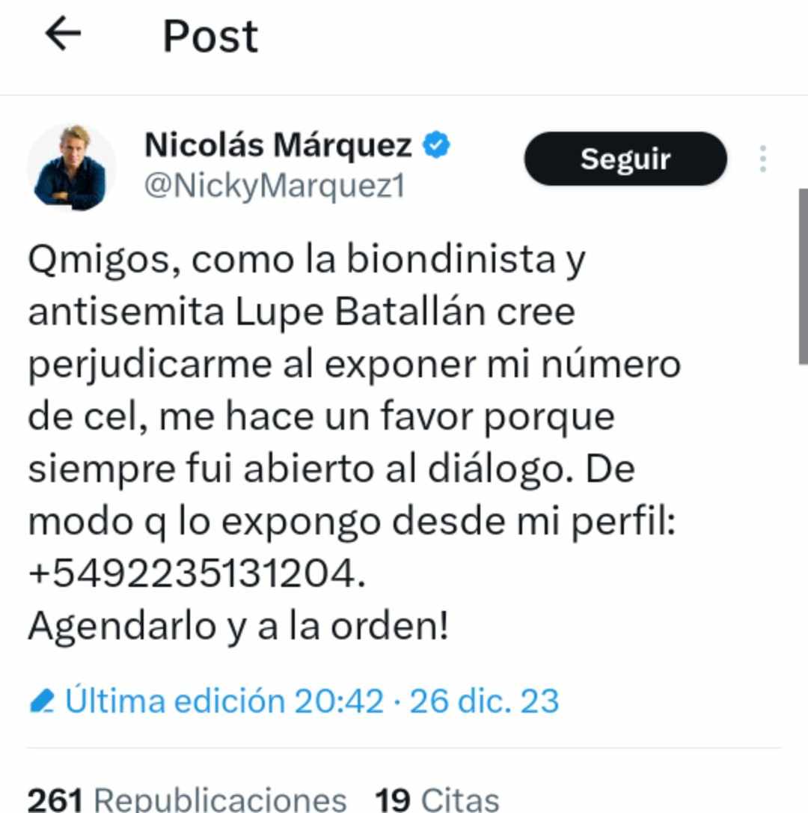Open the Nicolás Márquez display name
The image size is (808, 813).
coord(278,144)
